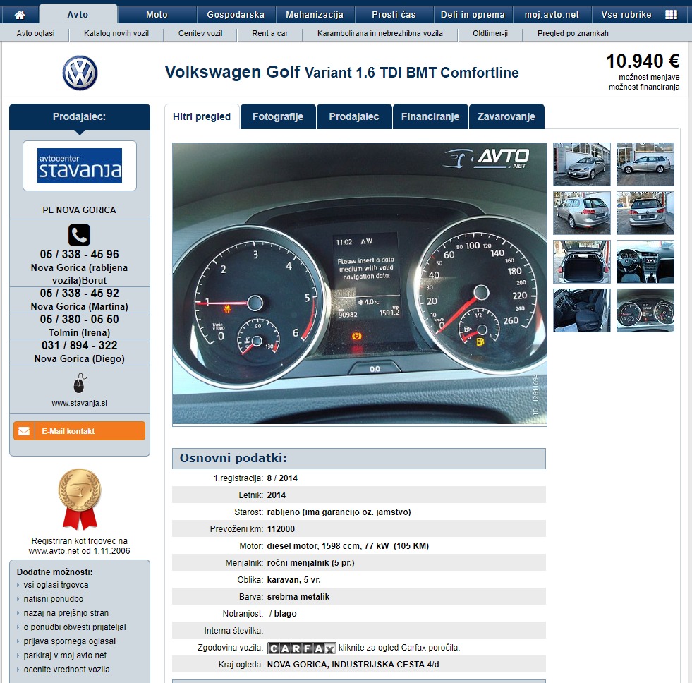Click Kraj ogleda address Nova Gorica
The image size is (692, 683).
353,665
